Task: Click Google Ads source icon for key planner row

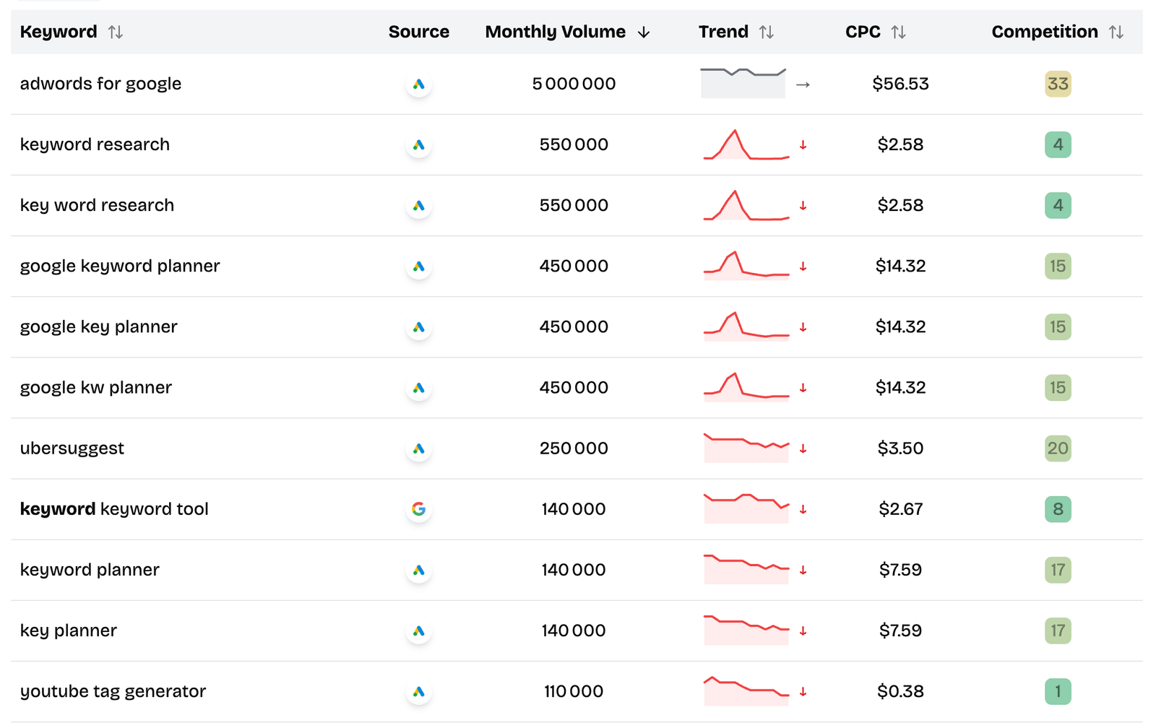Action: point(418,630)
